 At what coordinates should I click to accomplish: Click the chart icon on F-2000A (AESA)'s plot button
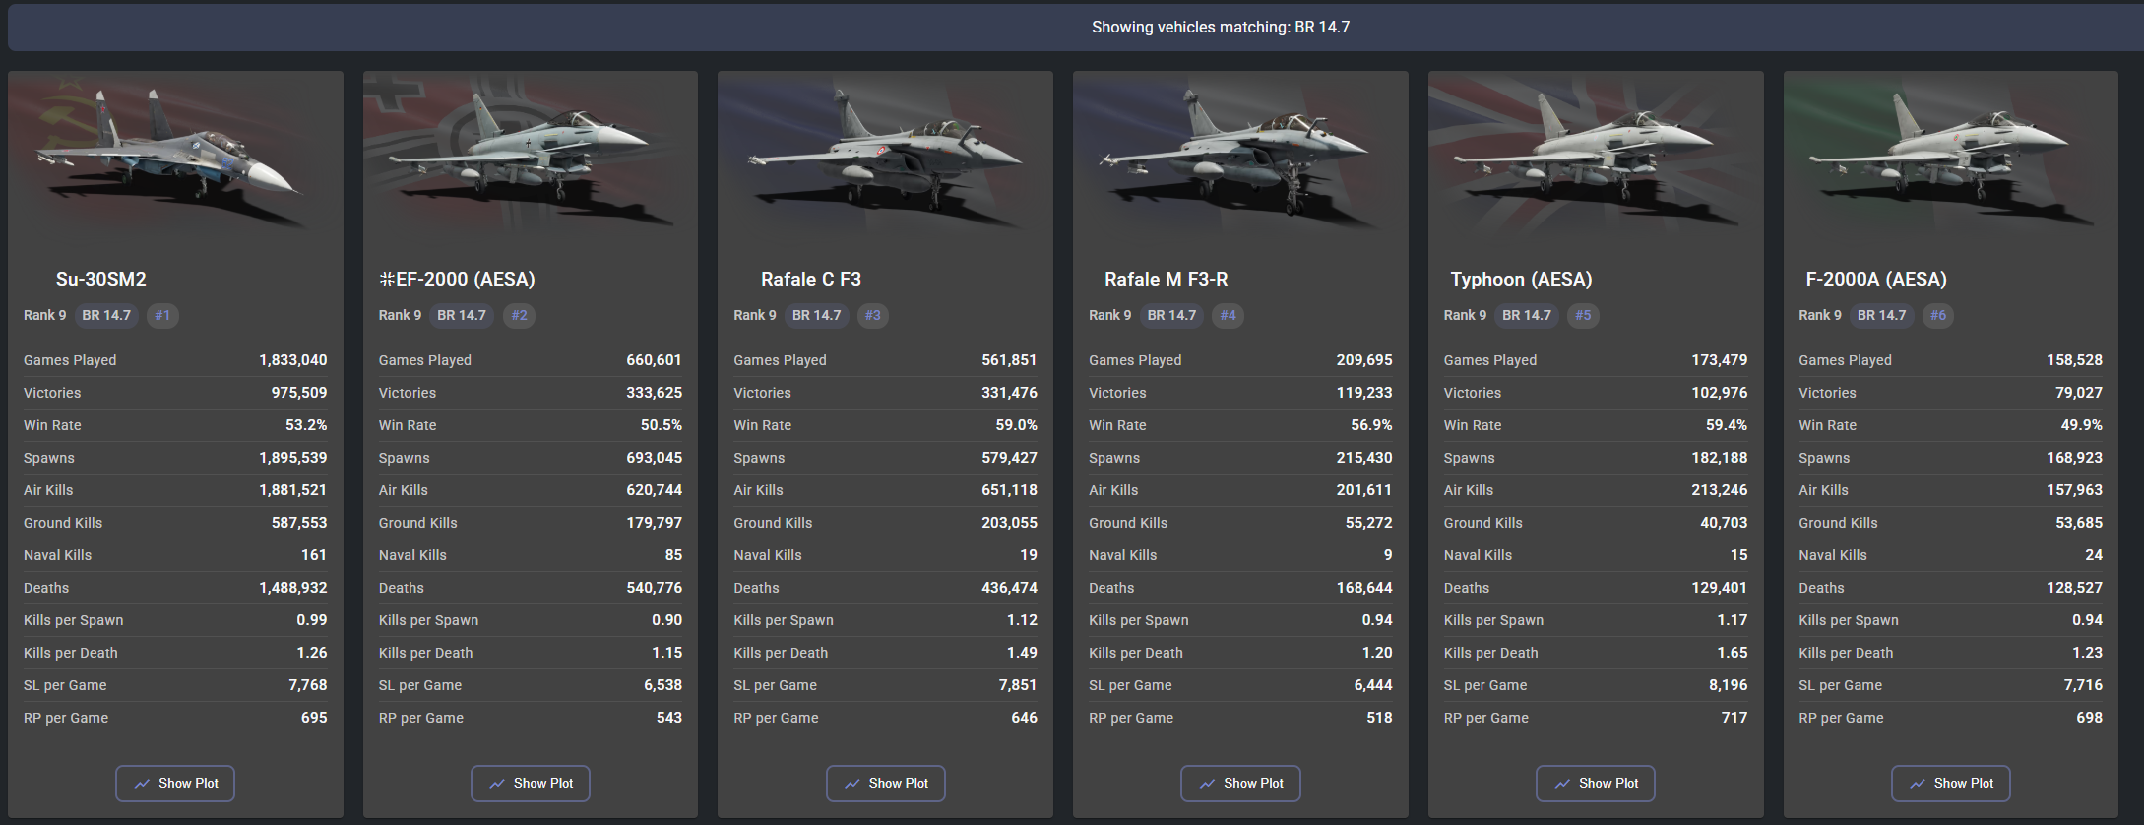1918,784
